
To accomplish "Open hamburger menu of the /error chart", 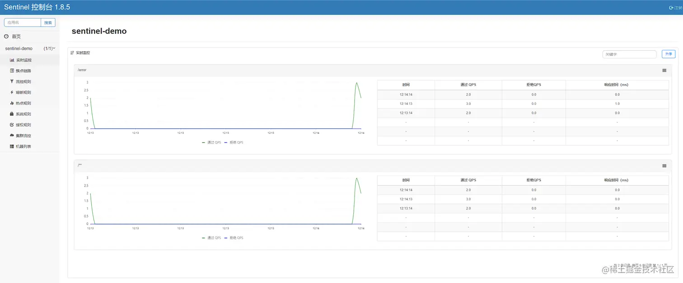I will pyautogui.click(x=664, y=71).
